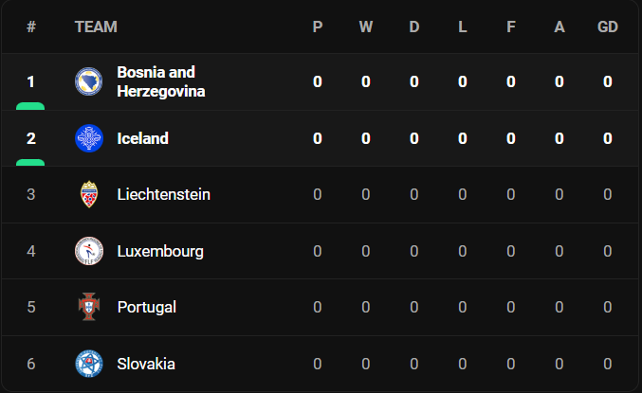
Task: Open the Iceland team page
Action: click(142, 138)
